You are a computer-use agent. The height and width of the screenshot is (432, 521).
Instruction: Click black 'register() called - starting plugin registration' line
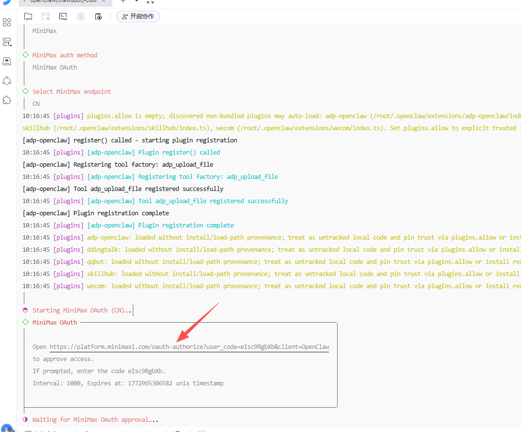[130, 140]
